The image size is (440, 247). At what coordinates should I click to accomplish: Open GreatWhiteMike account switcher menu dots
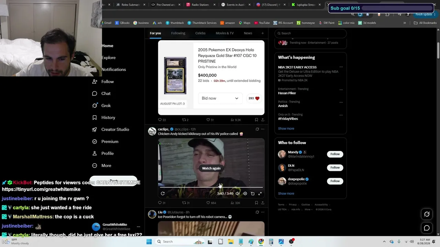(x=139, y=227)
